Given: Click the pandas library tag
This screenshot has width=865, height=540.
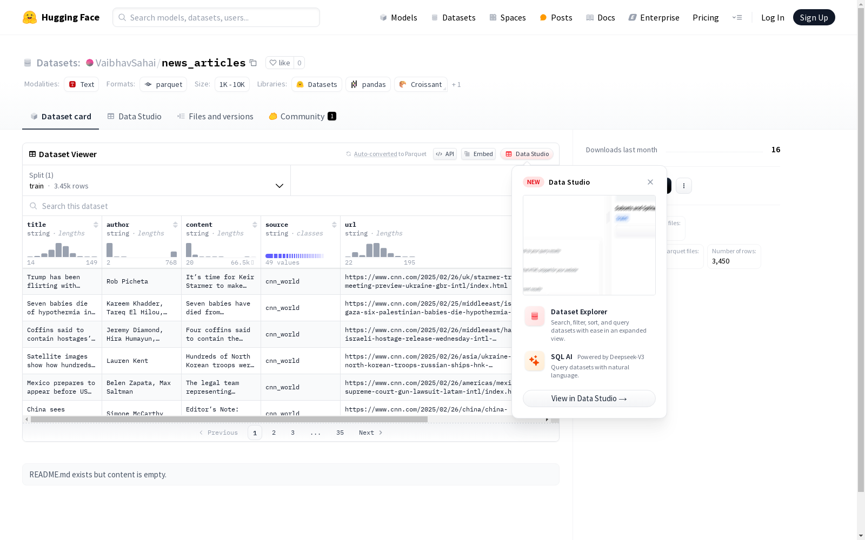Looking at the screenshot, I should click(368, 84).
